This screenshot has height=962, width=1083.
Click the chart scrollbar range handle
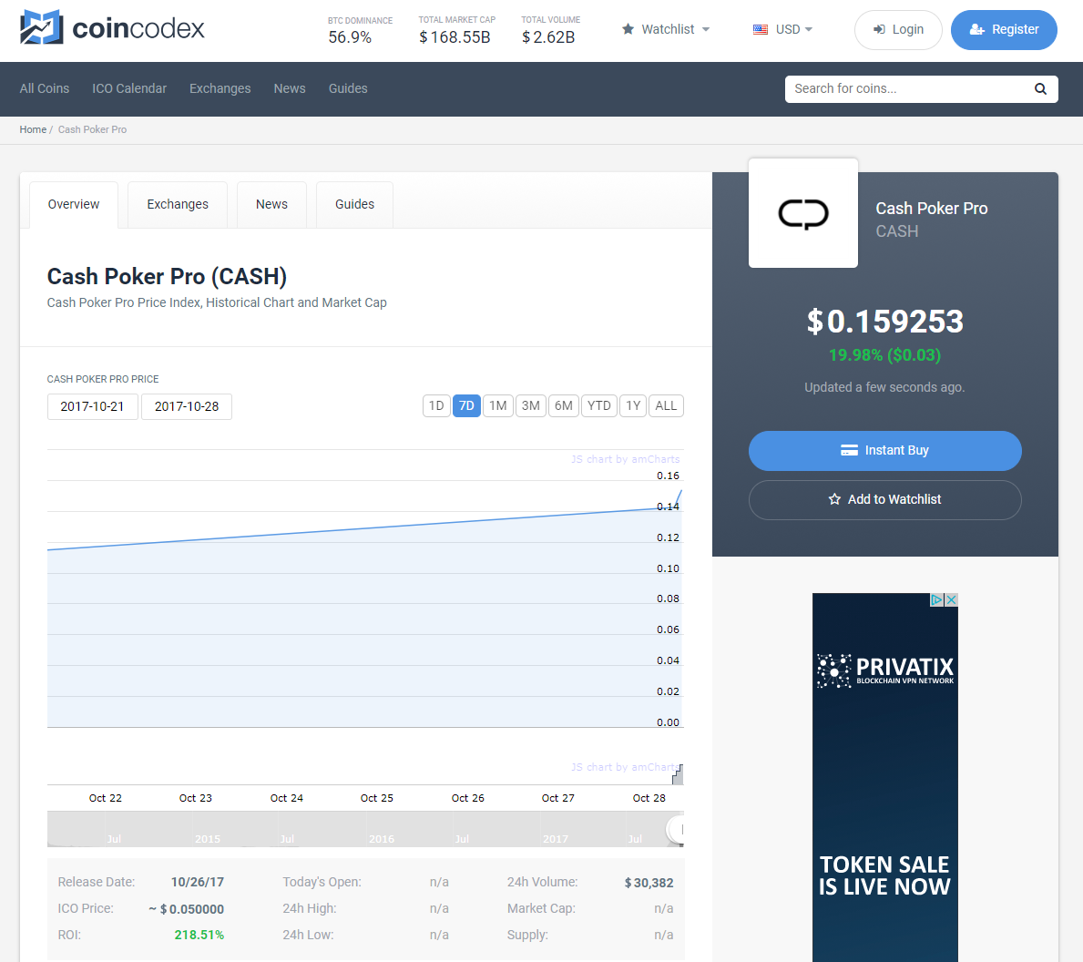[x=677, y=829]
